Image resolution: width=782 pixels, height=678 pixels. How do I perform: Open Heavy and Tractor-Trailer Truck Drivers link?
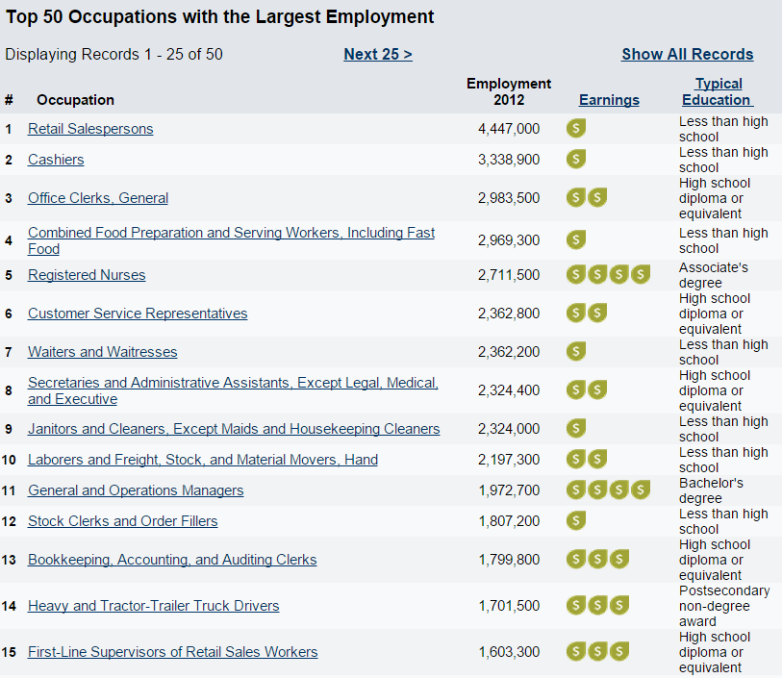point(154,606)
